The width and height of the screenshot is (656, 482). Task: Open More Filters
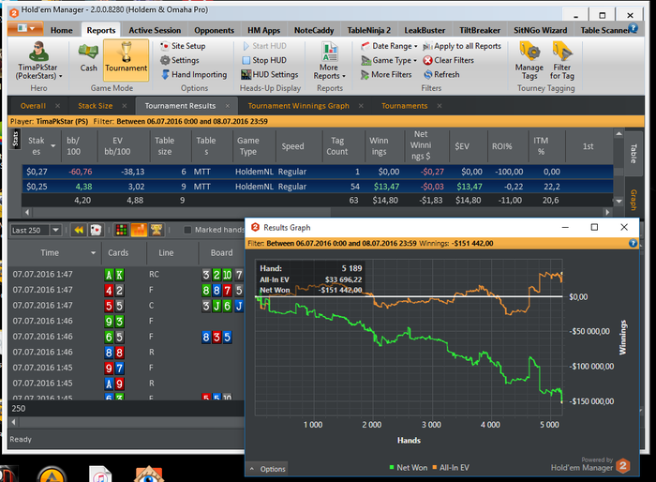tap(386, 74)
